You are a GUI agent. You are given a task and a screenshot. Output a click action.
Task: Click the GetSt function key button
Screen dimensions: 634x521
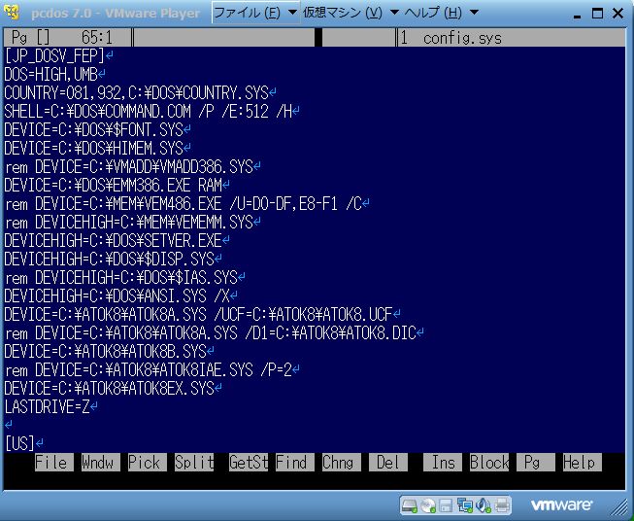pos(249,463)
